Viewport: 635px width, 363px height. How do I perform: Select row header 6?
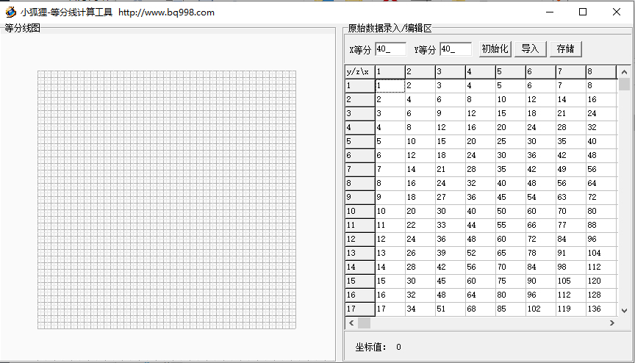[x=360, y=155]
